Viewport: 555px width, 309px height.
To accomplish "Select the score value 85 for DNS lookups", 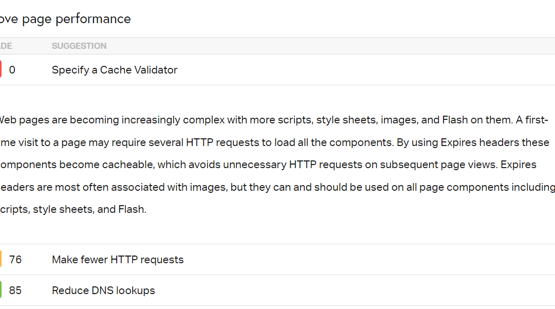I will point(15,290).
